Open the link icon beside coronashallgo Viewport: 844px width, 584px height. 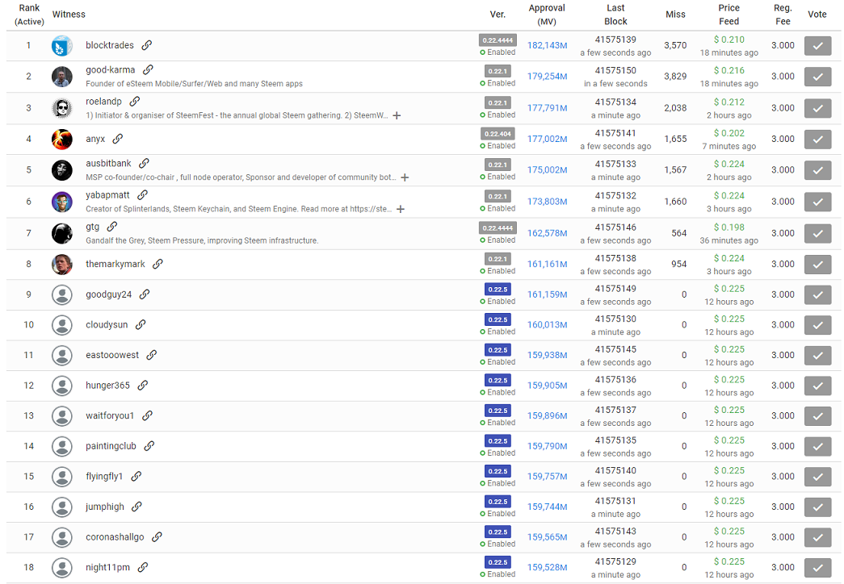click(x=157, y=537)
